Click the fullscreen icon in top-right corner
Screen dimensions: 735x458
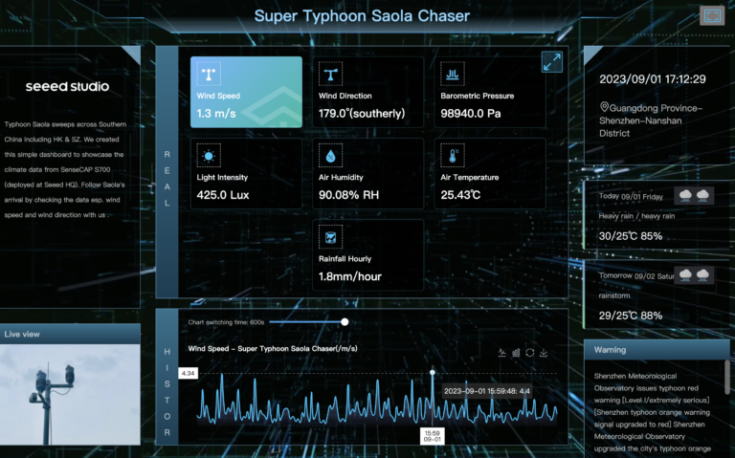click(x=711, y=15)
